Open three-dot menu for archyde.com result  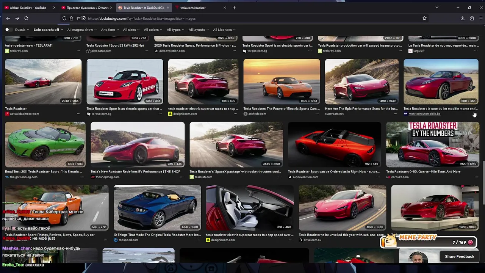coord(317,114)
